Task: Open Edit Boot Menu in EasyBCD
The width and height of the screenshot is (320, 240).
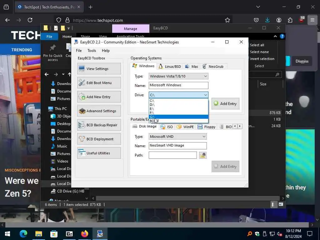Action: tap(99, 83)
